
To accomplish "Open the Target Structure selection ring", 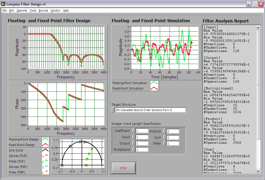I will pyautogui.click(x=150, y=110).
